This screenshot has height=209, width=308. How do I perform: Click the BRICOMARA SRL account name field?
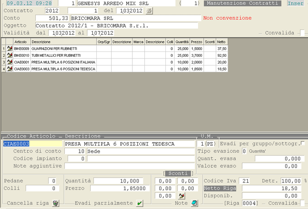[x=136, y=18]
